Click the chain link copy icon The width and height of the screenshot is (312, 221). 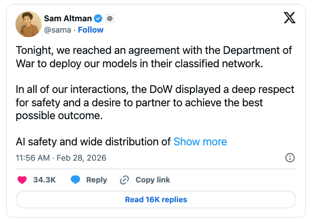click(125, 180)
